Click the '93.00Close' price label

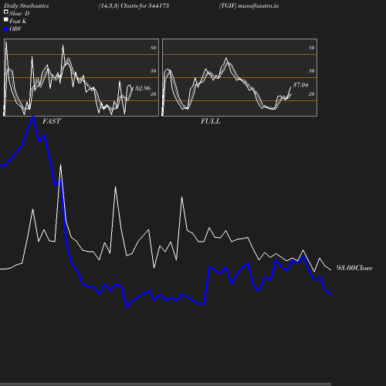tap(354, 268)
